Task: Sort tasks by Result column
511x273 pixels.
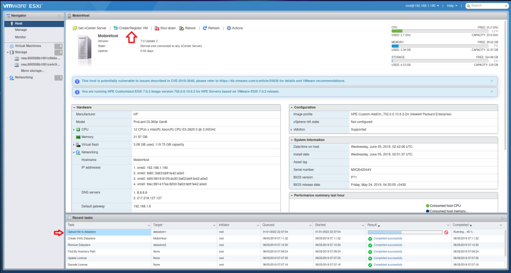Action: coord(409,225)
